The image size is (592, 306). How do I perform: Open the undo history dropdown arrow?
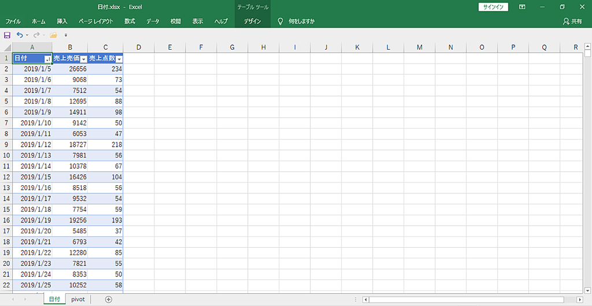[27, 35]
